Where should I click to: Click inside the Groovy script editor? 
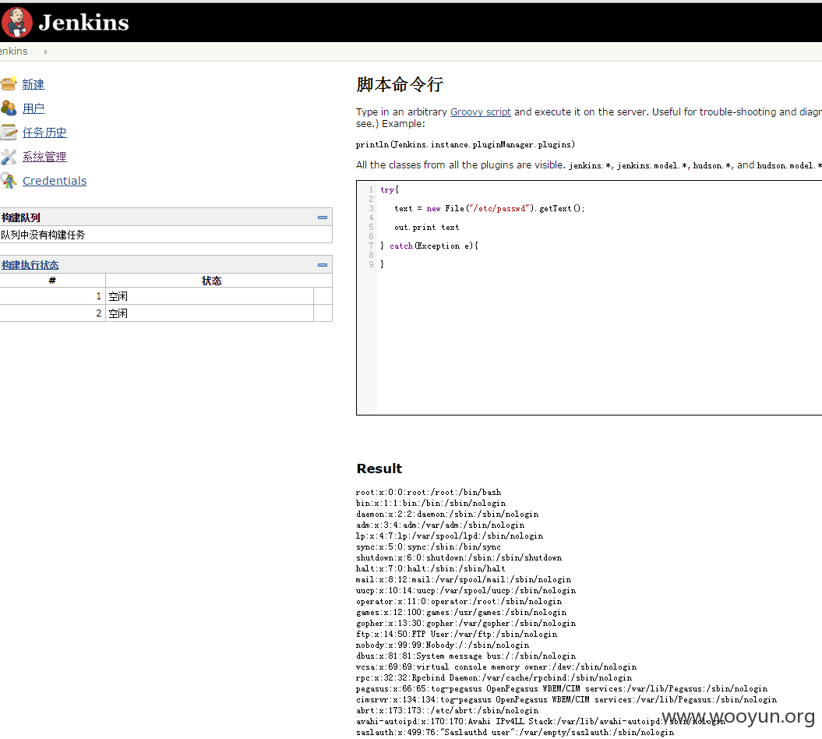click(589, 298)
